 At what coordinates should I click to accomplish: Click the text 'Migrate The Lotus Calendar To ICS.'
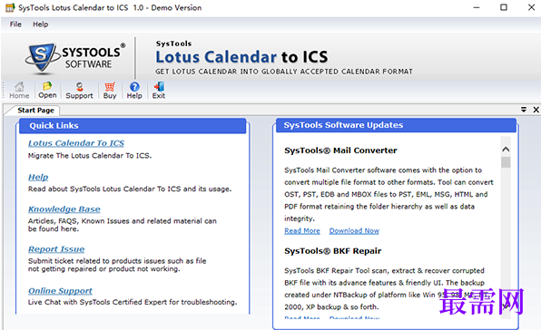click(x=90, y=156)
